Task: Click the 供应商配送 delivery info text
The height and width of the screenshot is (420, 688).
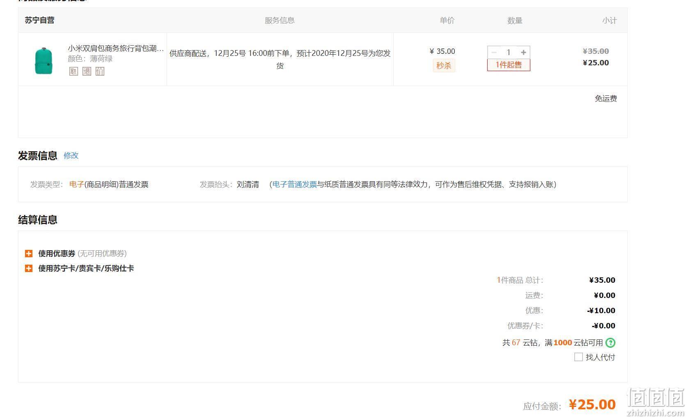Action: click(280, 59)
